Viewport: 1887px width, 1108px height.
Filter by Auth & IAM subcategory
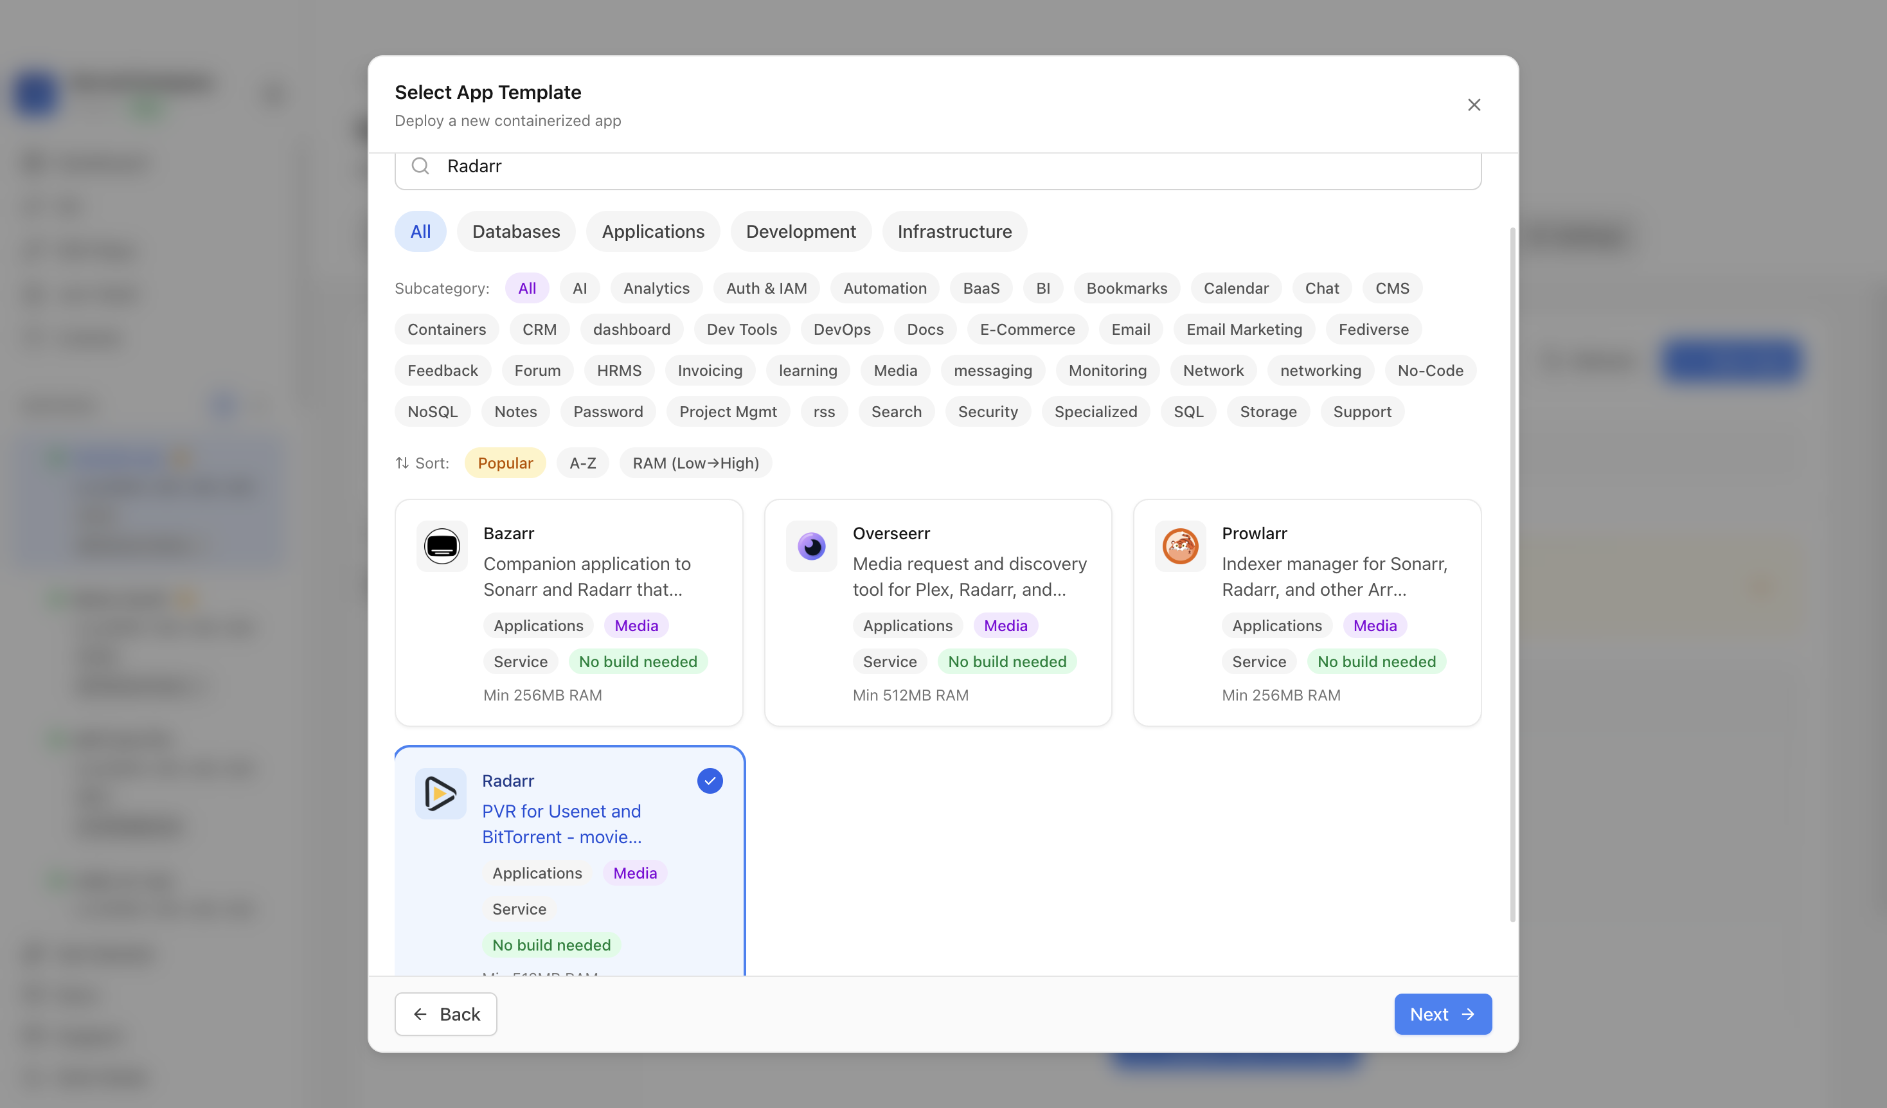coord(766,288)
